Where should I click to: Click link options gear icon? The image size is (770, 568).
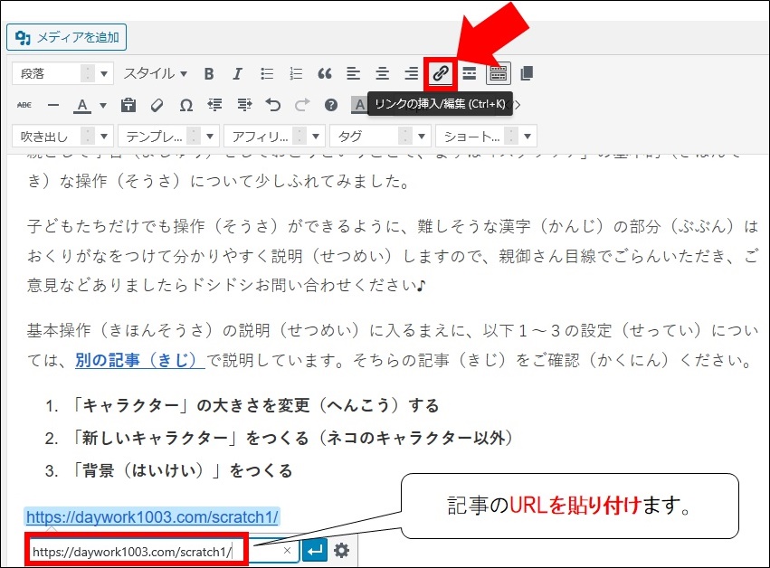click(x=341, y=550)
